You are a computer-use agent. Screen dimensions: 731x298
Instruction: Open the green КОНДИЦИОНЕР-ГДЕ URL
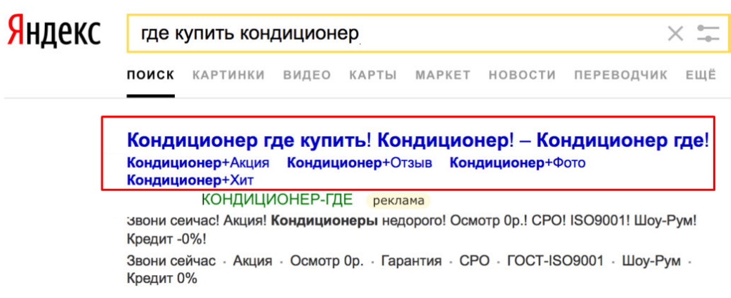coord(277,200)
